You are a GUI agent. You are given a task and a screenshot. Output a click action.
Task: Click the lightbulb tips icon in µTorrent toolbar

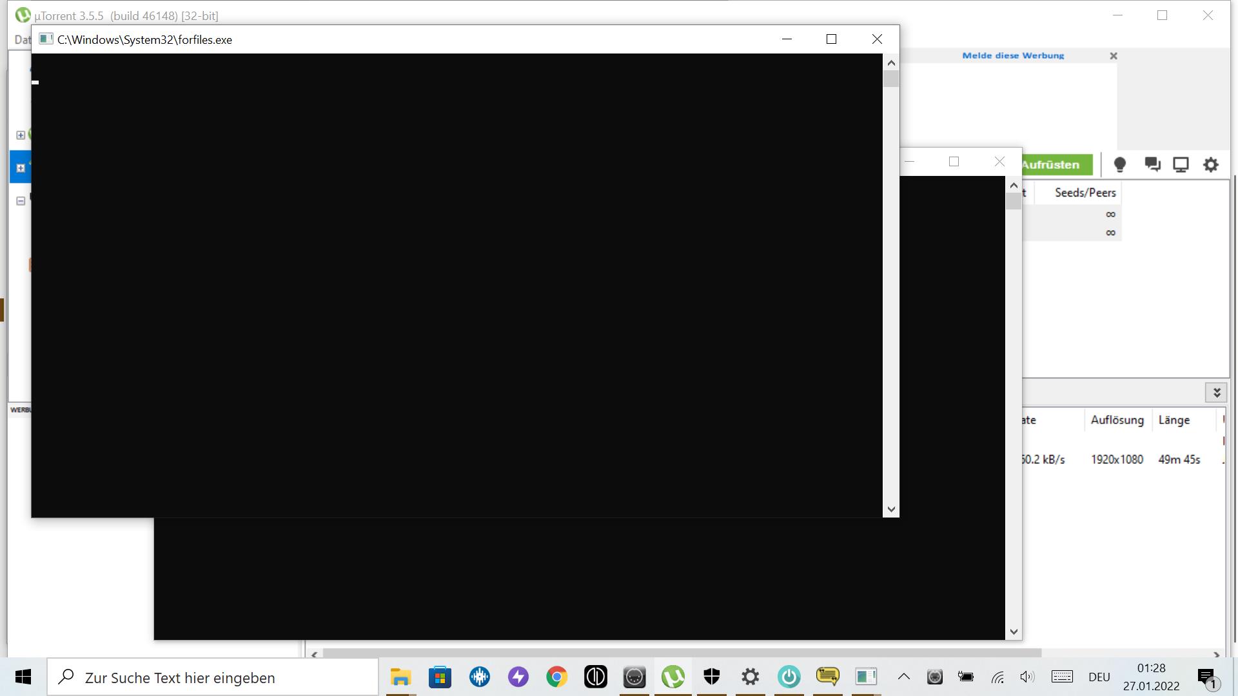coord(1120,165)
